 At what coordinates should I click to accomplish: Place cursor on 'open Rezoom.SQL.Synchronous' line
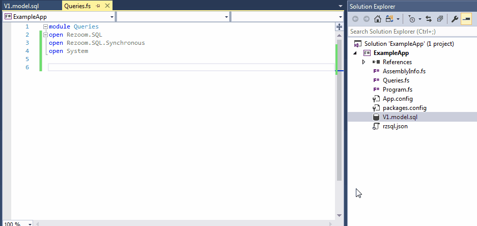click(97, 43)
